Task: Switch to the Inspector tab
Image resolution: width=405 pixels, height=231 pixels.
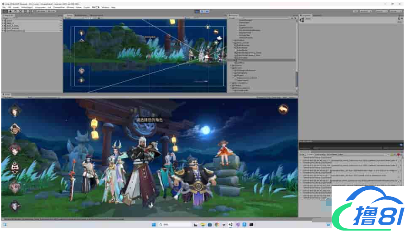Action: 305,15
